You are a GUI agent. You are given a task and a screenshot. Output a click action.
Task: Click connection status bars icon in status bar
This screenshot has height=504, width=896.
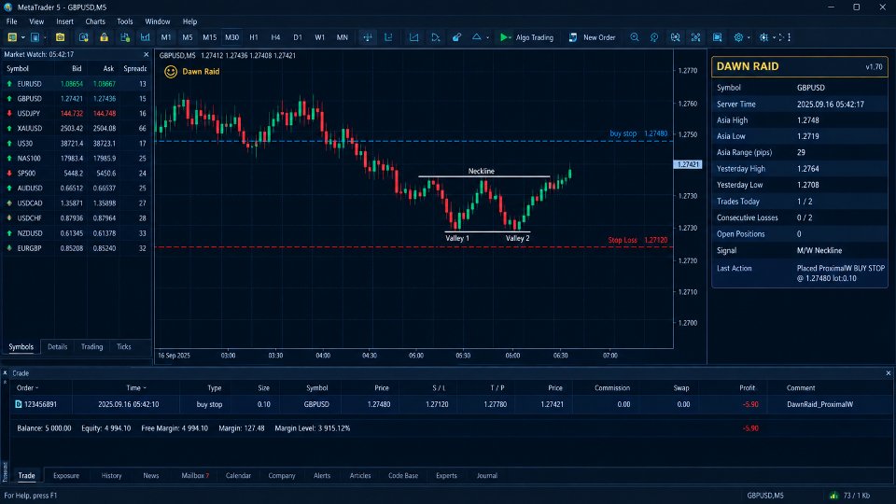tap(833, 496)
